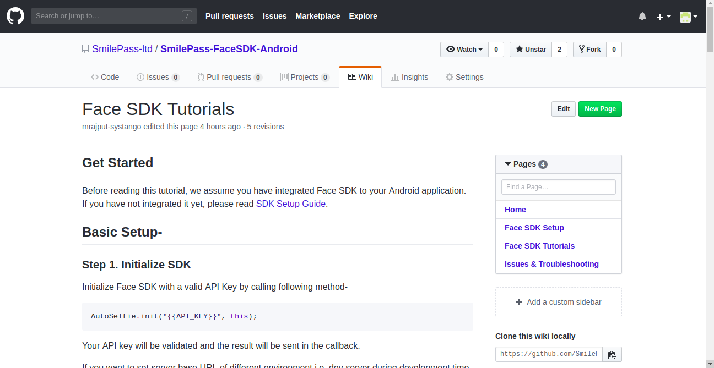The image size is (714, 368).
Task: Open the Watch dropdown
Action: tap(464, 50)
